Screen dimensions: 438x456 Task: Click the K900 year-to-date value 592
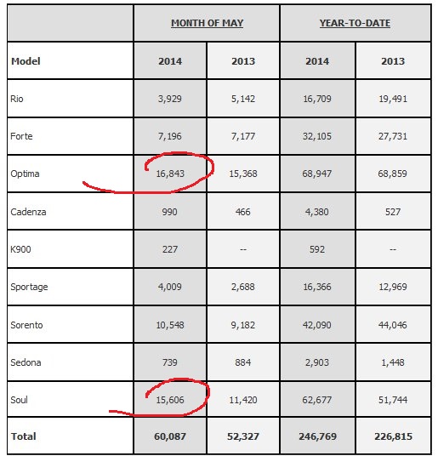click(x=317, y=249)
